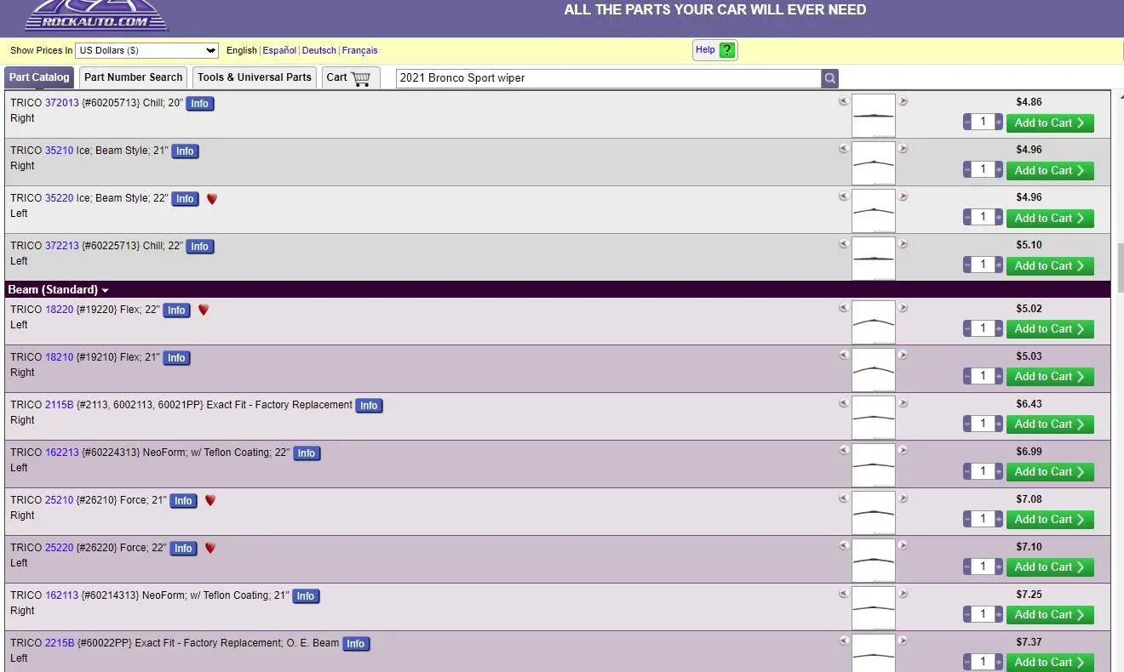The image size is (1124, 672).
Task: Click the heart icon beside TRICO 35220
Action: coord(212,199)
